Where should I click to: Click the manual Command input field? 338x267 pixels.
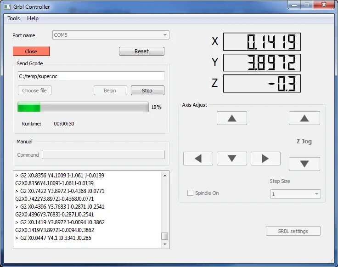(x=103, y=154)
